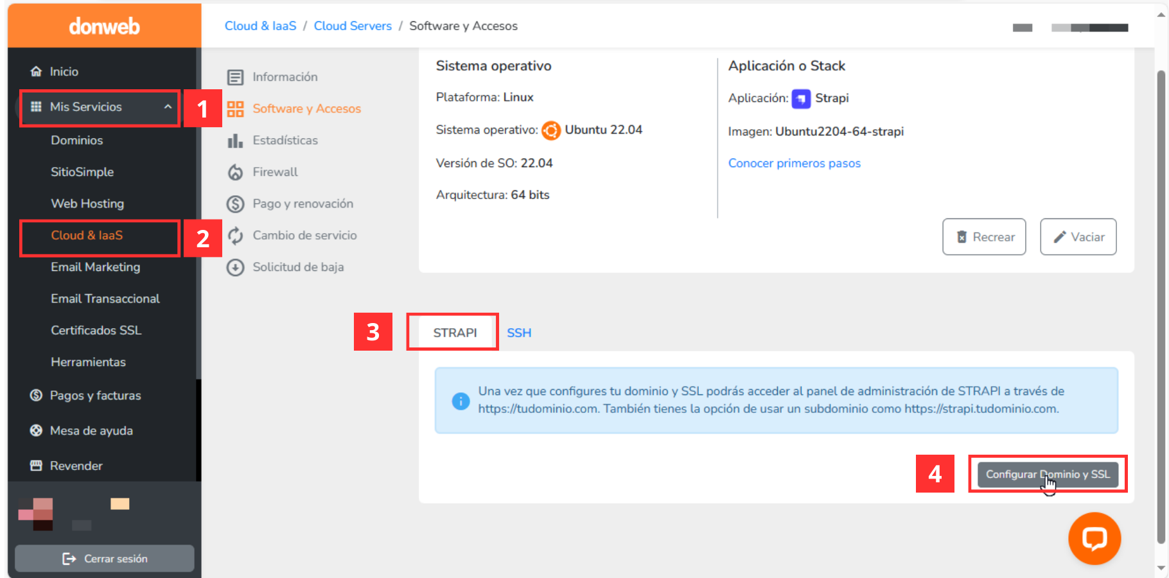Click the Vaciar button

pos(1078,237)
